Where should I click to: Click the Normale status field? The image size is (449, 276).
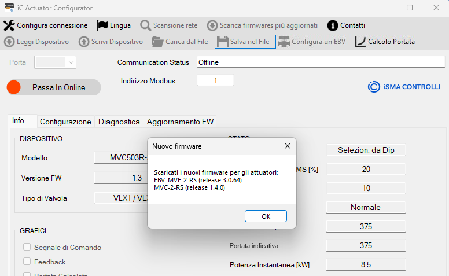pos(366,207)
